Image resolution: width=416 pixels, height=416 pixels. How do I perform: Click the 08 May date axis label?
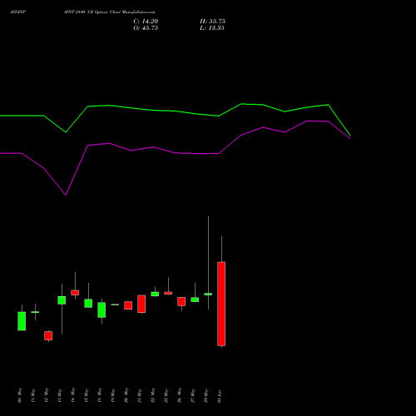(20, 395)
